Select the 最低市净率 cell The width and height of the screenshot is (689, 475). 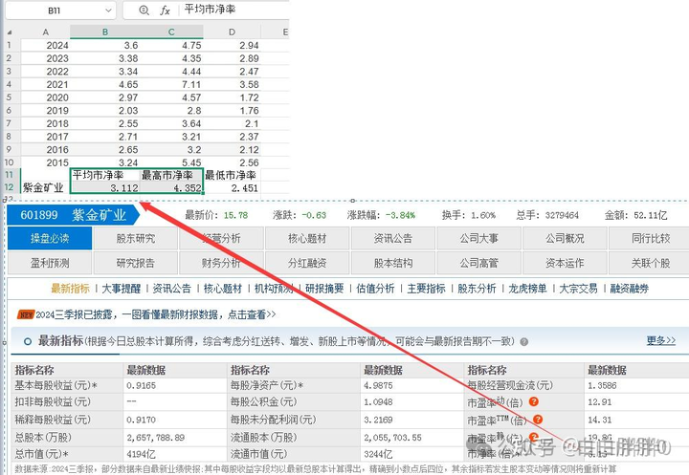[232, 175]
